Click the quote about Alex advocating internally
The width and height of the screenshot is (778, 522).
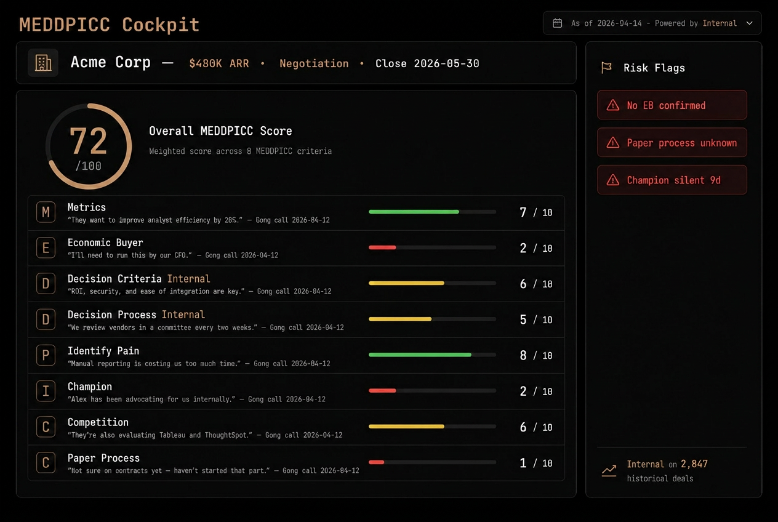coord(196,400)
